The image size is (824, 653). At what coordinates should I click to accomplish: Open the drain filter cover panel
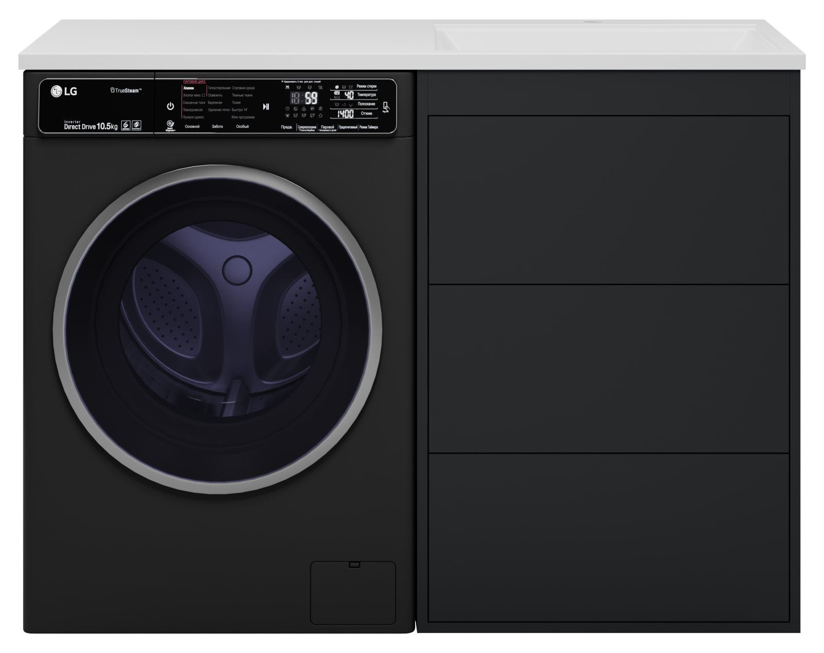pyautogui.click(x=353, y=593)
